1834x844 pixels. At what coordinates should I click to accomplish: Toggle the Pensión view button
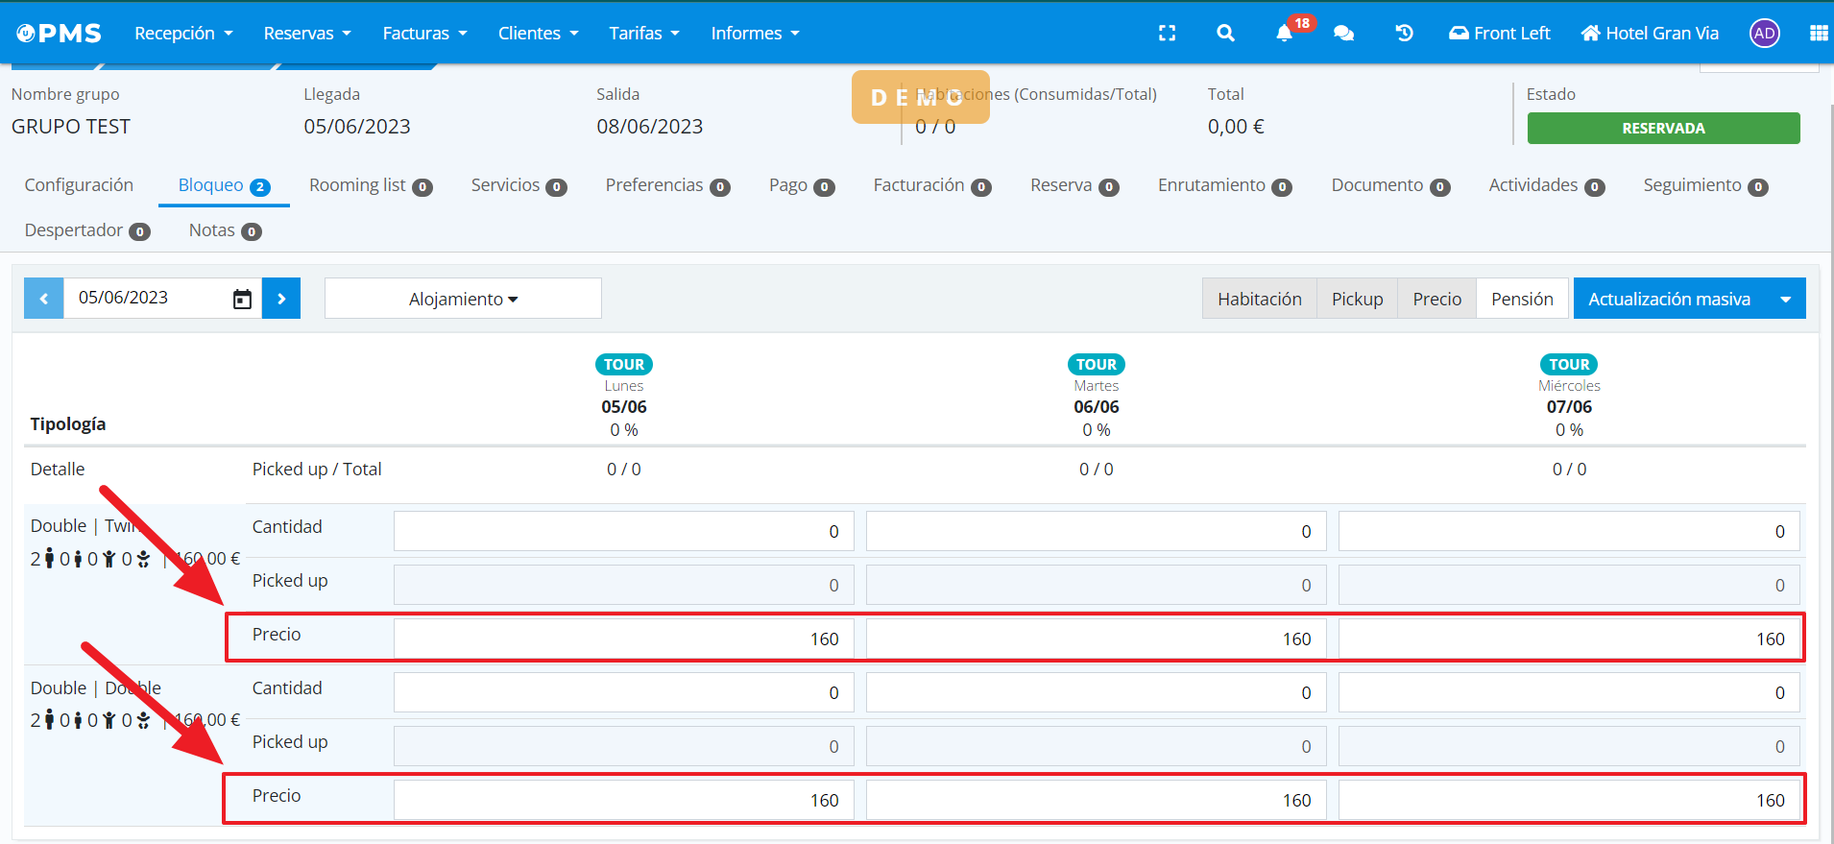point(1521,299)
